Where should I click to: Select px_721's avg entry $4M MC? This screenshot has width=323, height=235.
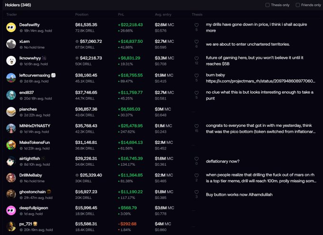pos(163,224)
